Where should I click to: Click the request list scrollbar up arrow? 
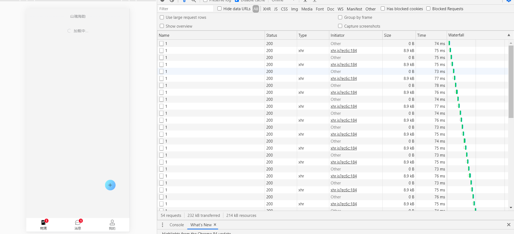(511, 43)
